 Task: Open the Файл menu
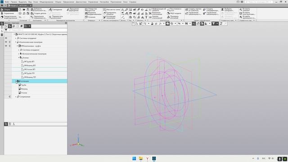pyautogui.click(x=7, y=2)
